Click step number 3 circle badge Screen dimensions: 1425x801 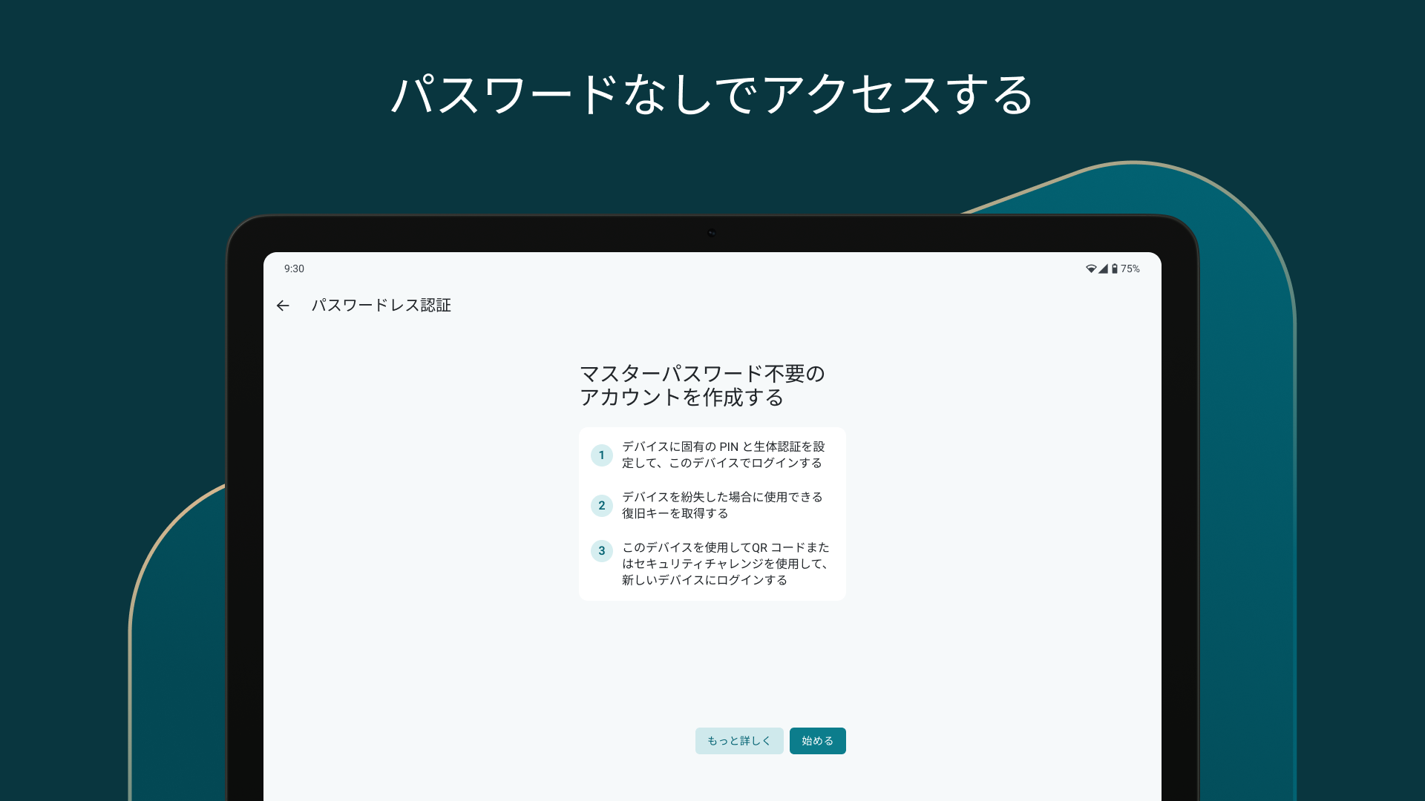601,550
